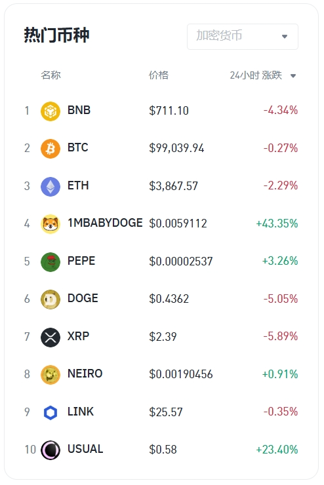The image size is (324, 485).
Task: Click the LINK hexagon icon
Action: coord(51,412)
